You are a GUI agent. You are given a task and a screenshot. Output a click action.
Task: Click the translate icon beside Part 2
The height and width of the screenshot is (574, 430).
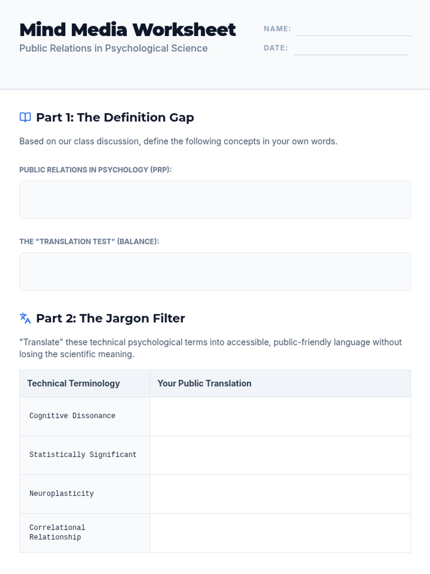tap(25, 318)
